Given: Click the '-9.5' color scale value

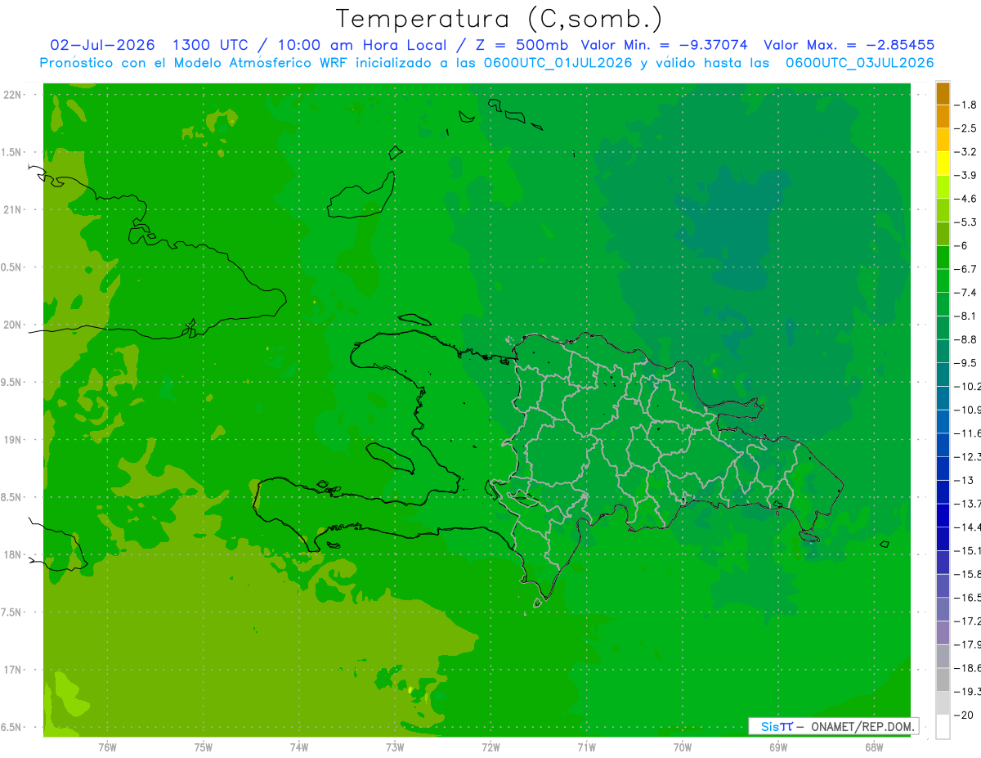Looking at the screenshot, I should coord(966,363).
